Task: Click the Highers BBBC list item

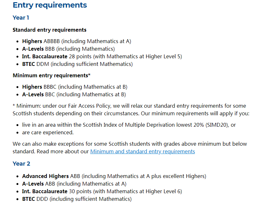Action: (x=75, y=87)
